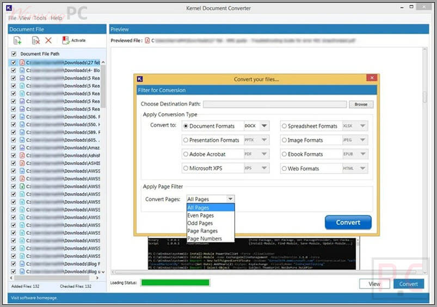Select the Document Formats radio button
The width and height of the screenshot is (437, 307).
click(186, 126)
